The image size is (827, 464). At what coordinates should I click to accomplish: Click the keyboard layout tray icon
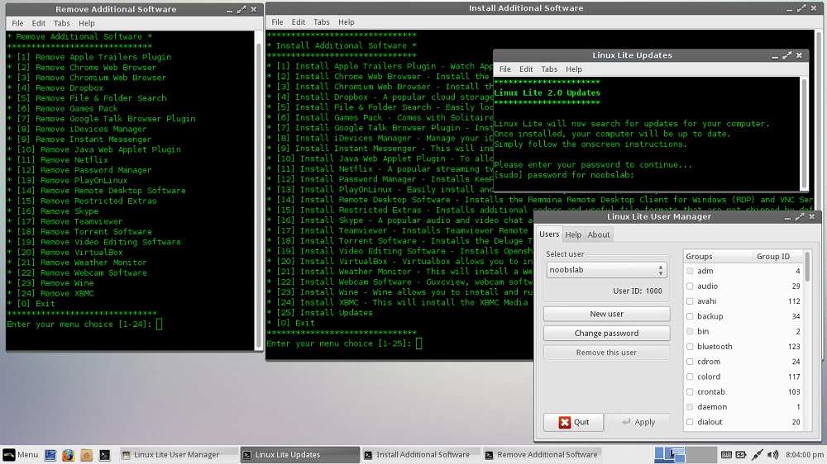[726, 455]
